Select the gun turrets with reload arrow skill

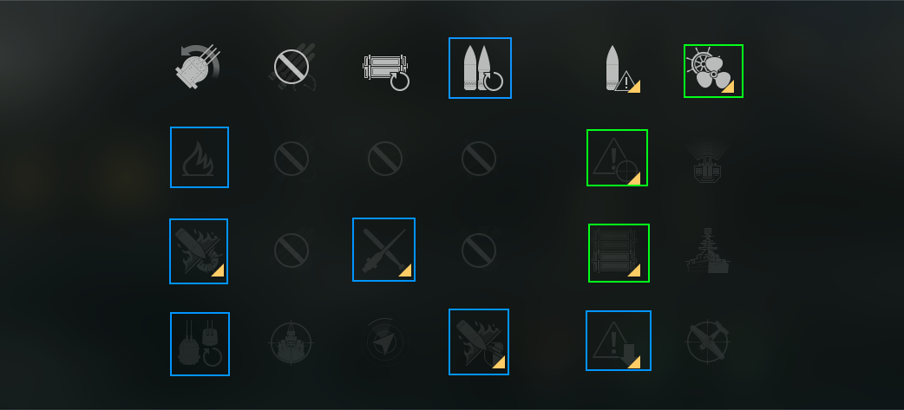click(200, 344)
